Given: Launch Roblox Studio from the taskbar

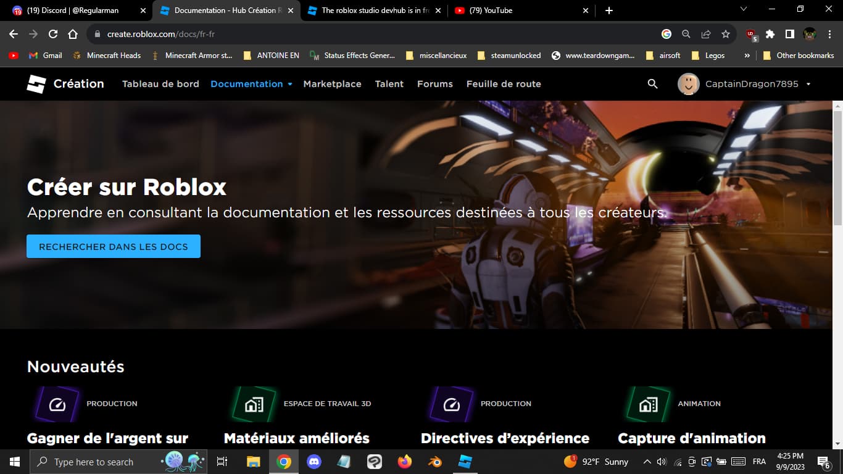Looking at the screenshot, I should [x=465, y=461].
